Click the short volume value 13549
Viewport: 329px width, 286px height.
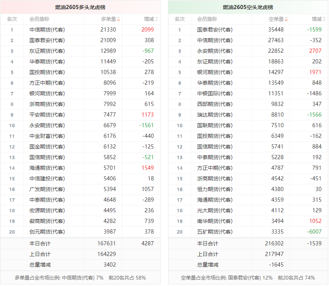pos(276,83)
